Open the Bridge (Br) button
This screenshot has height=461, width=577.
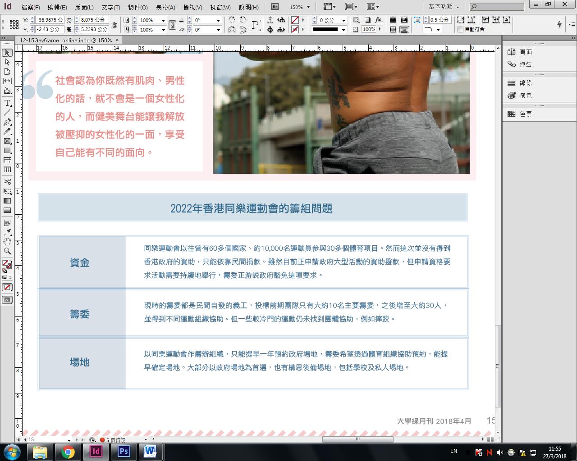[x=275, y=7]
